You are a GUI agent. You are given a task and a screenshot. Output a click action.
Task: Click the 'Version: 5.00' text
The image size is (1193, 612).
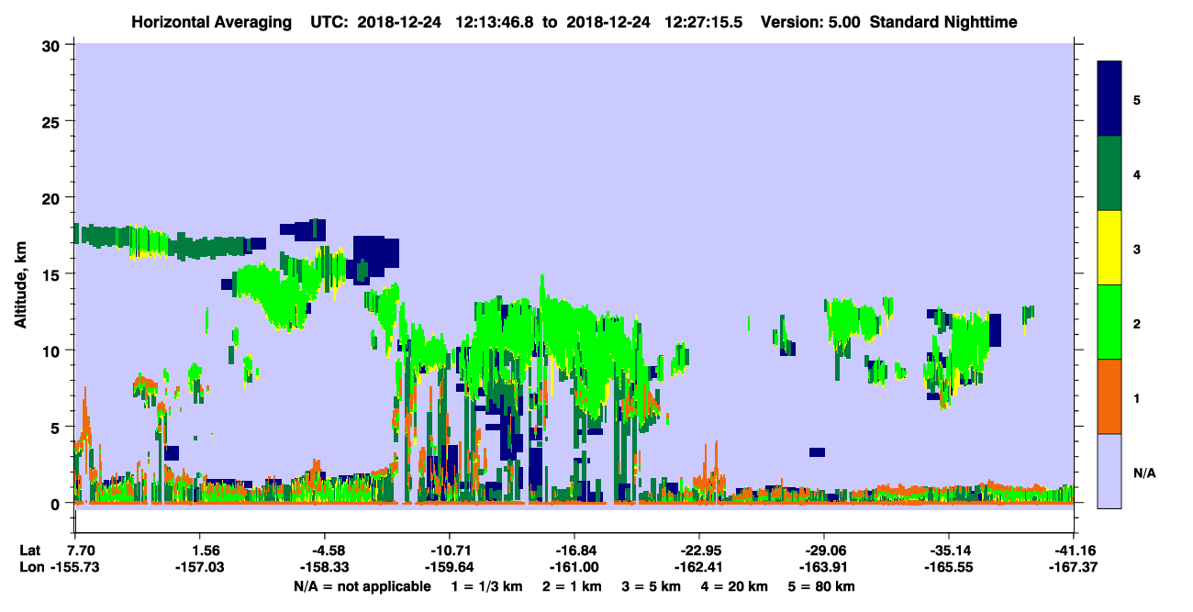810,21
